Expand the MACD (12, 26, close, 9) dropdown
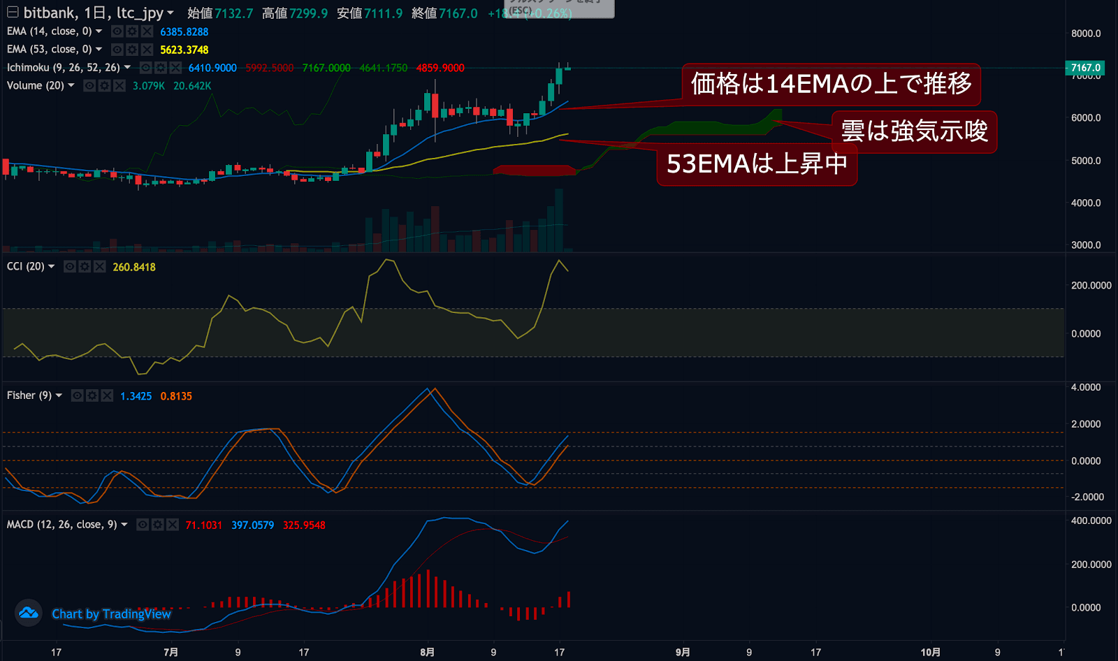The width and height of the screenshot is (1118, 661). click(x=124, y=525)
